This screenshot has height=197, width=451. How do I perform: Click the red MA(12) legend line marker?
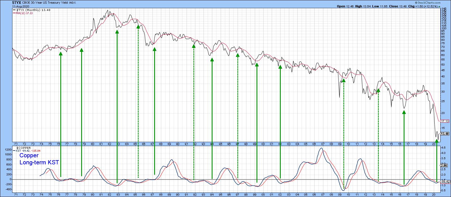(14, 13)
